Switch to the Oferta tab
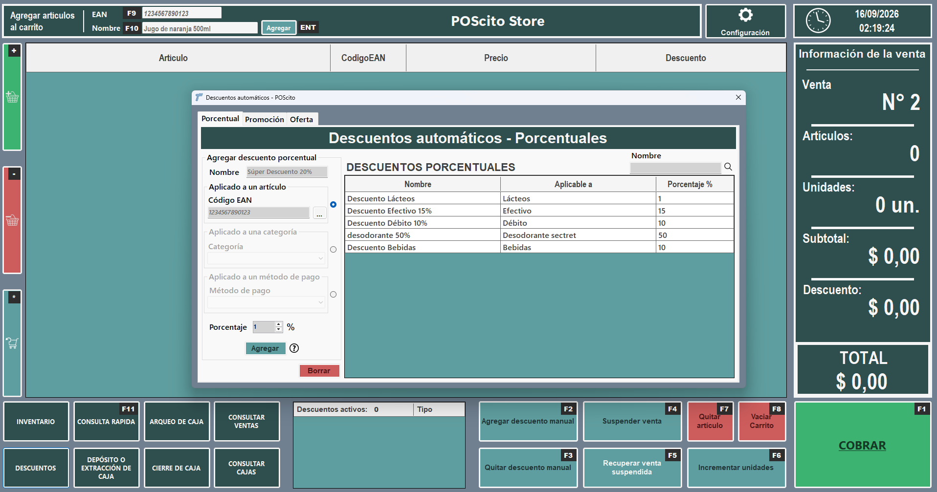The width and height of the screenshot is (937, 492). (301, 120)
